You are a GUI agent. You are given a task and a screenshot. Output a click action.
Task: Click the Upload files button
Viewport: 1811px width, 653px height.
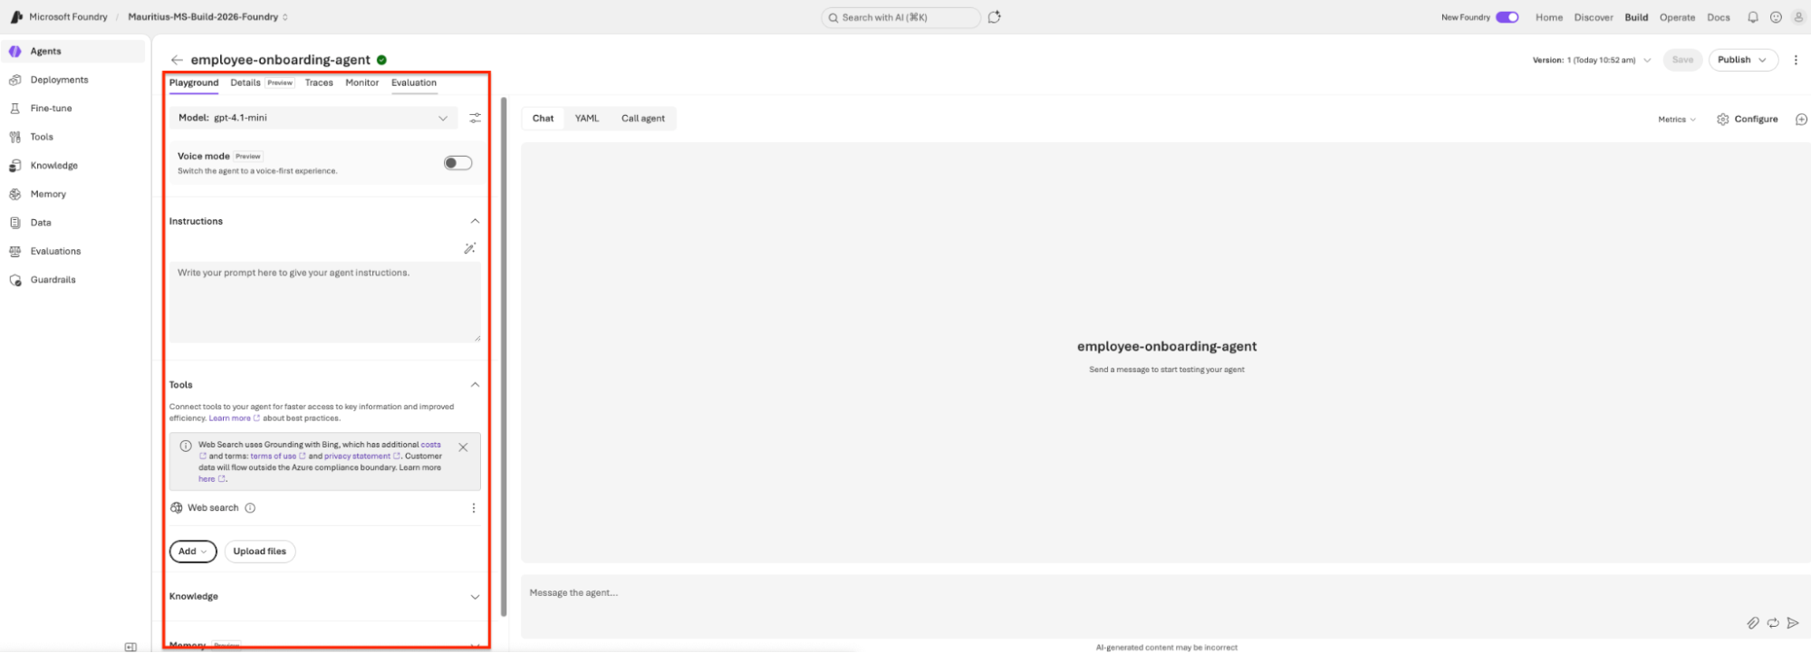tap(260, 552)
